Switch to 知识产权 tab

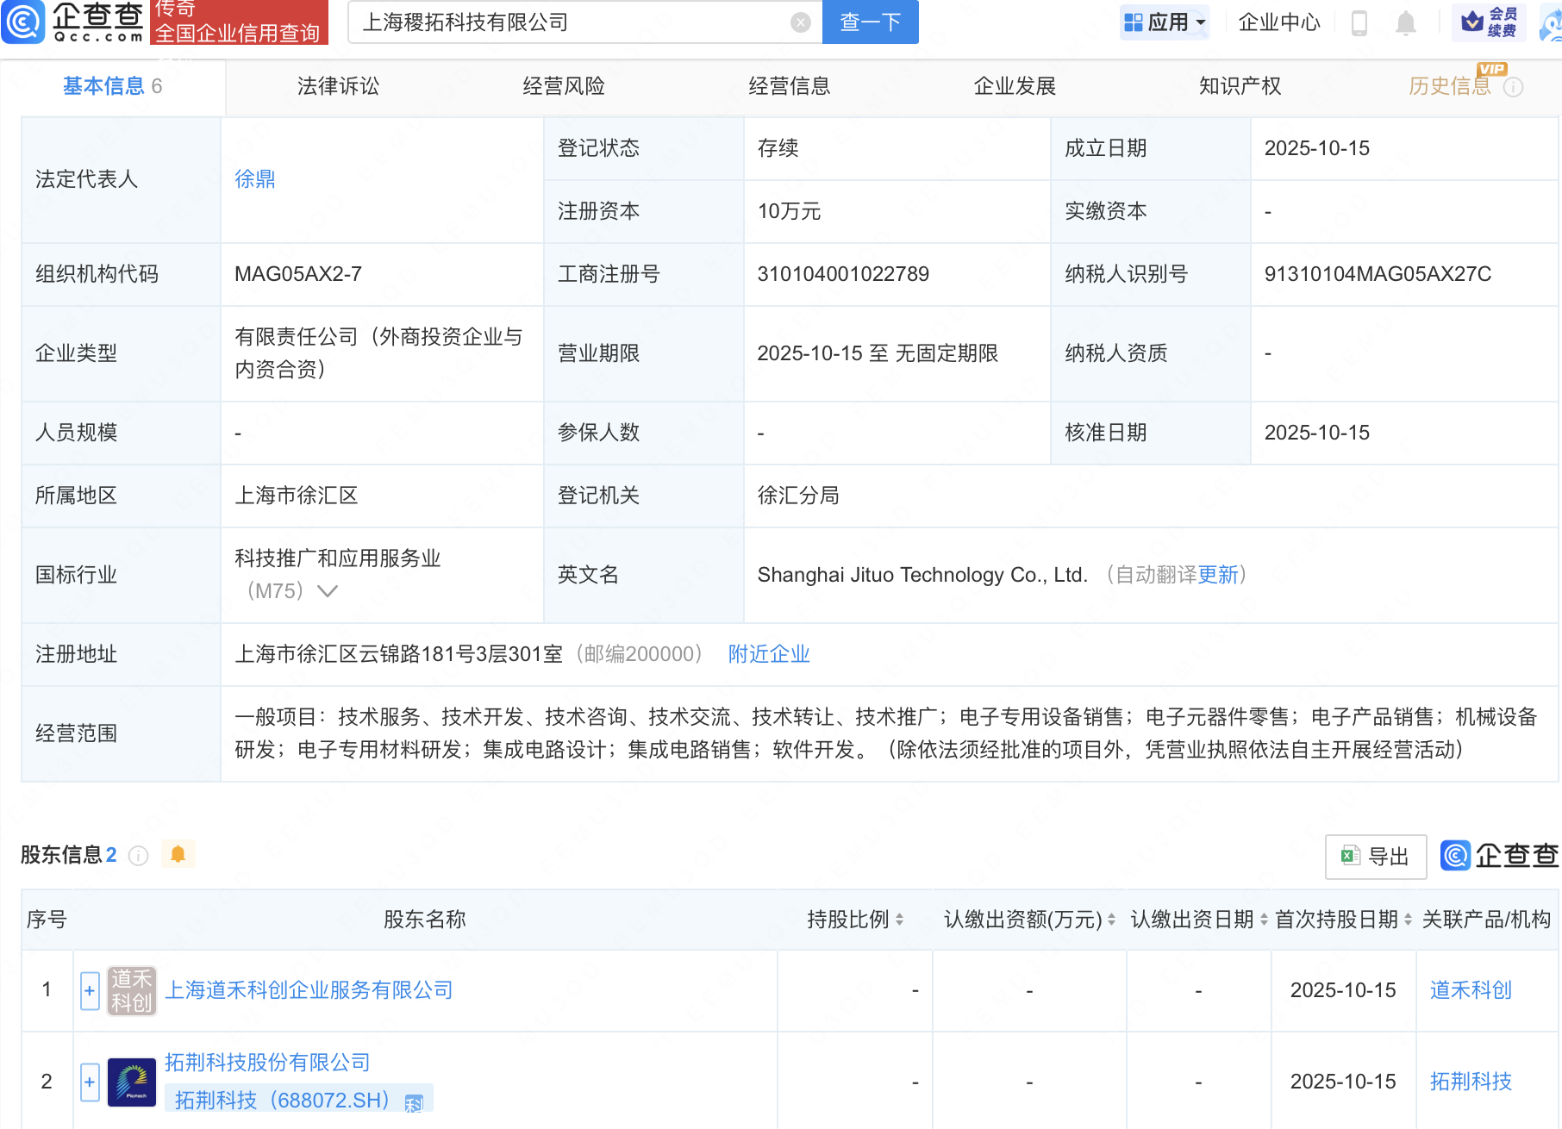point(1240,86)
